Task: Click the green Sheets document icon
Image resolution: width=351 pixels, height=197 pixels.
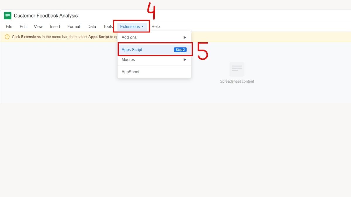Action: pos(8,16)
